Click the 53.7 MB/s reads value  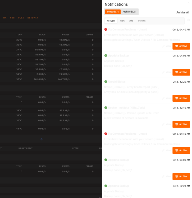coord(40,64)
